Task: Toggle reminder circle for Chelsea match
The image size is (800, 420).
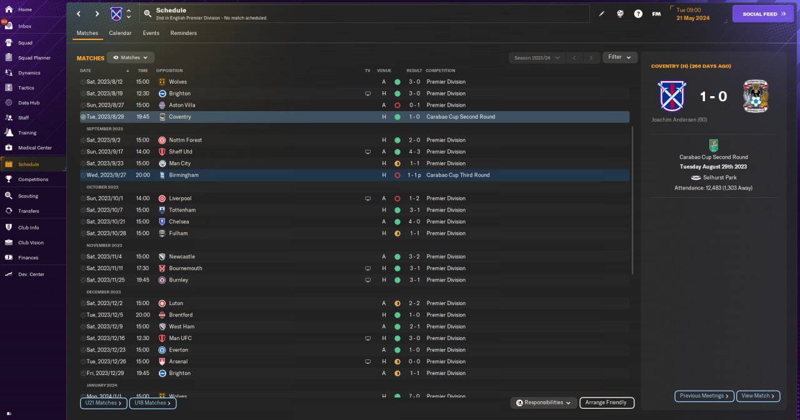Action: point(83,222)
